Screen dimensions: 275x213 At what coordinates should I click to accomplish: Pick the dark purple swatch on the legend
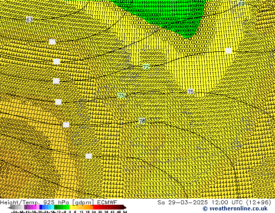(26, 207)
